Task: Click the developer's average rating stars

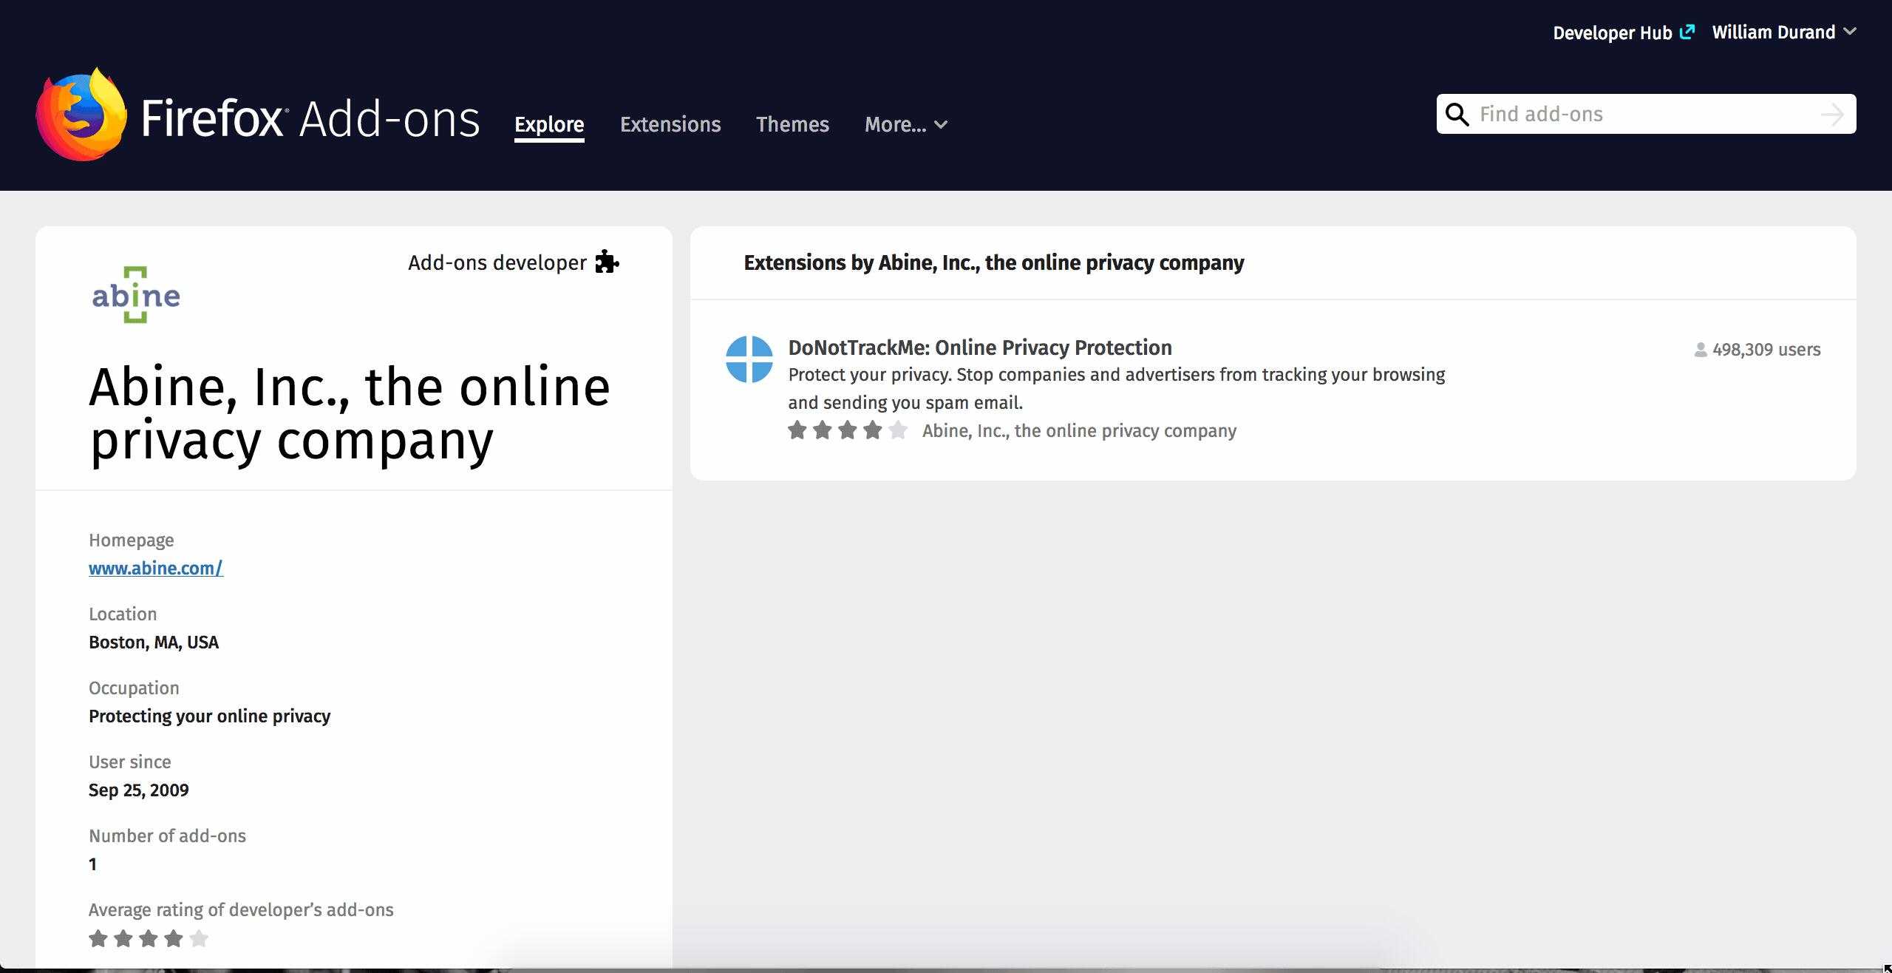Action: pyautogui.click(x=148, y=938)
